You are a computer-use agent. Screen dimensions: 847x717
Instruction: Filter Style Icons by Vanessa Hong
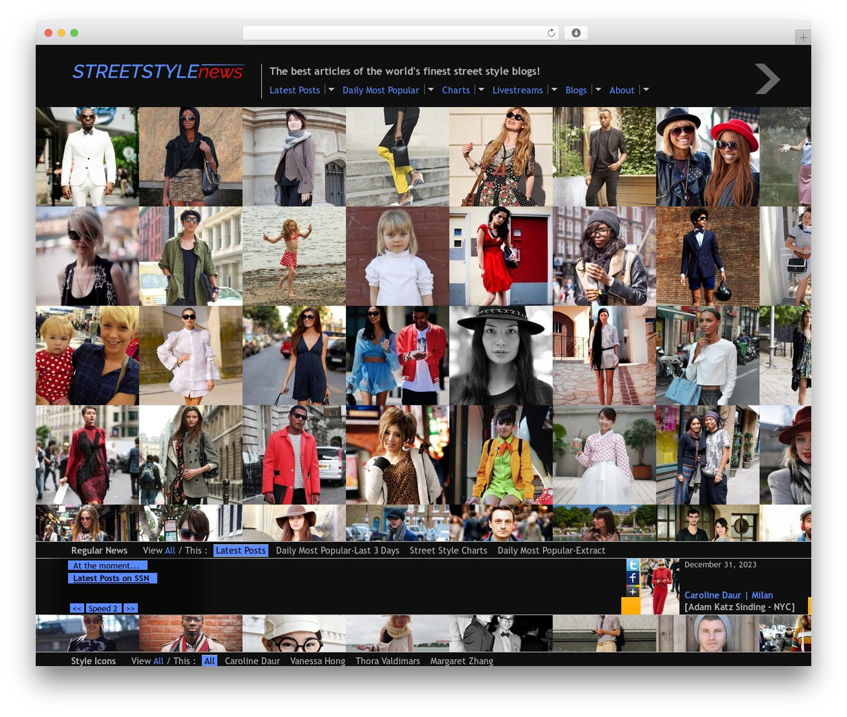point(318,661)
